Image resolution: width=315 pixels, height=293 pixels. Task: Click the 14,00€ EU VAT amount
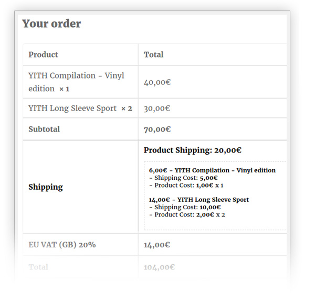click(157, 244)
